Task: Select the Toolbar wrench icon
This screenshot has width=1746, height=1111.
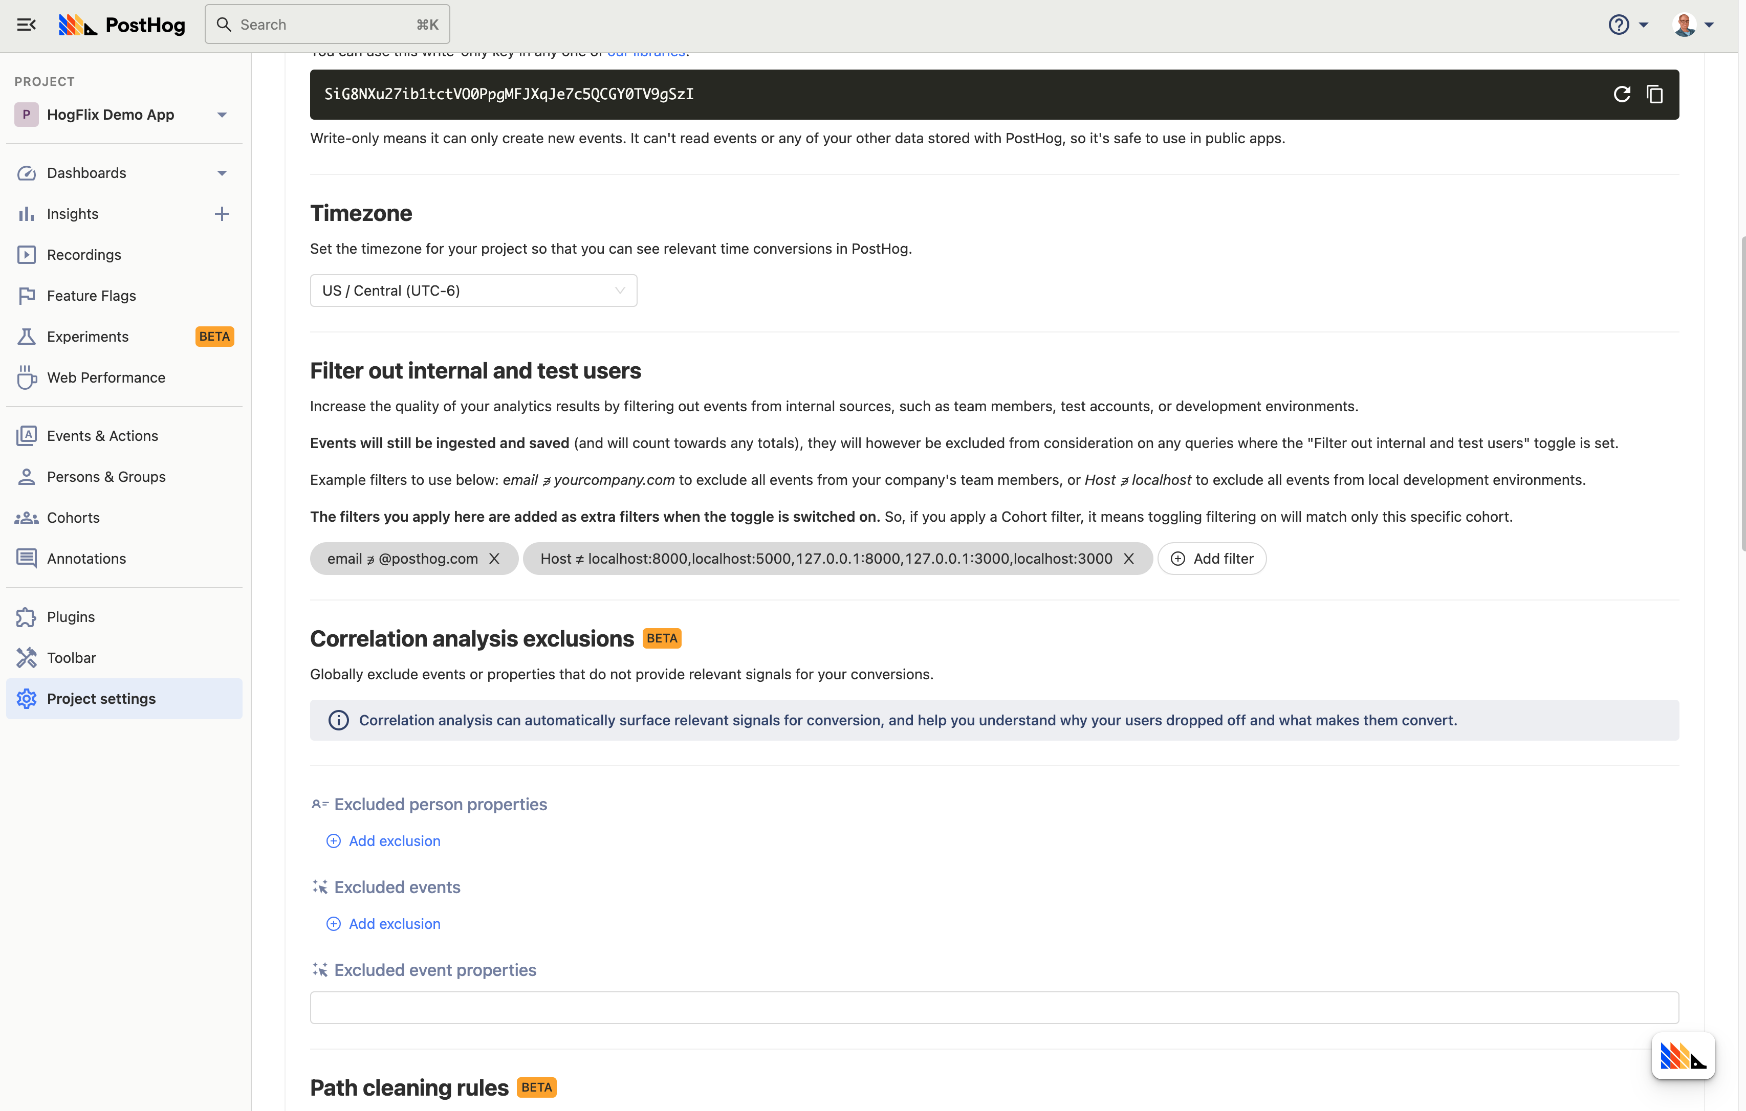Action: click(x=26, y=657)
